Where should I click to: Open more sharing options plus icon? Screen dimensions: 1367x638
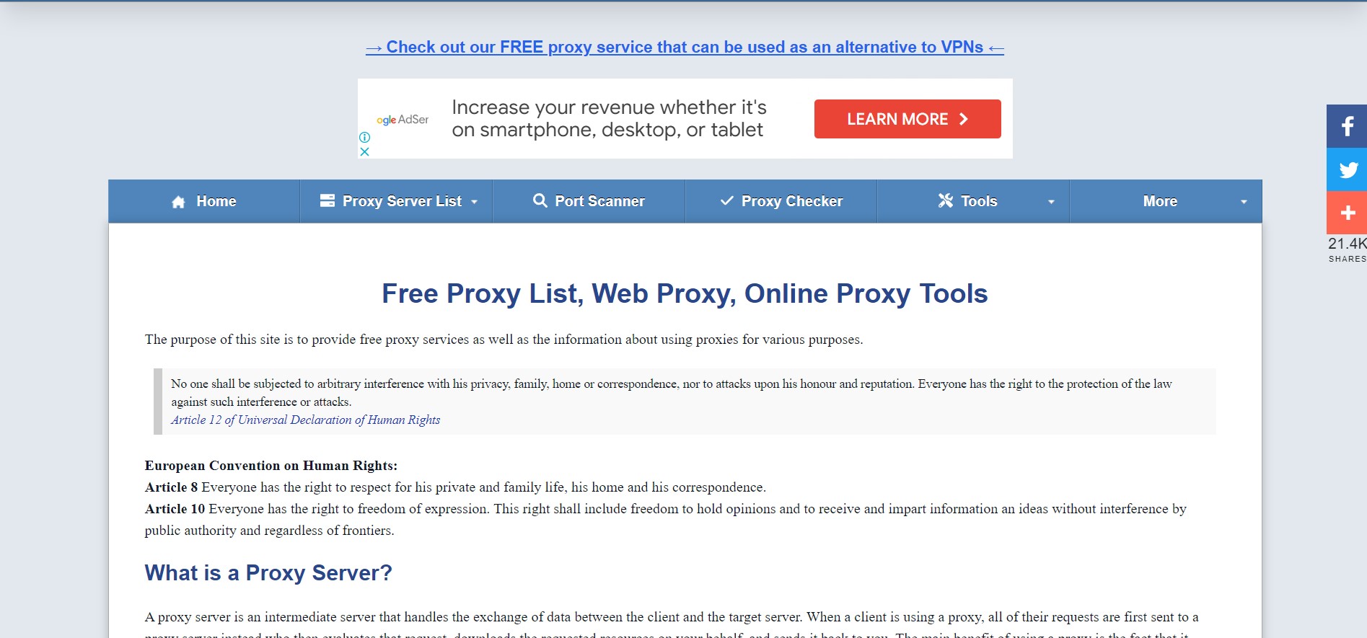(x=1347, y=213)
